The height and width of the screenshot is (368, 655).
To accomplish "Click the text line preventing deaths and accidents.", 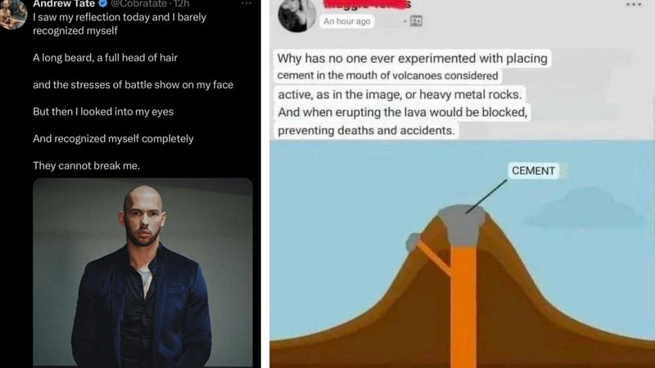I will (366, 131).
